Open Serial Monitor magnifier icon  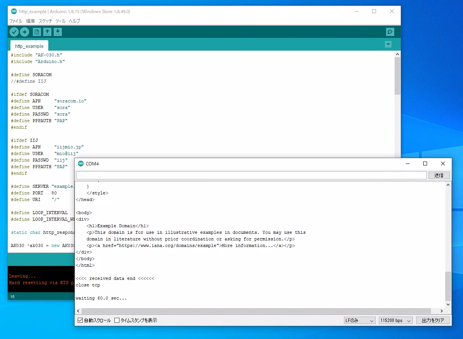coord(390,32)
